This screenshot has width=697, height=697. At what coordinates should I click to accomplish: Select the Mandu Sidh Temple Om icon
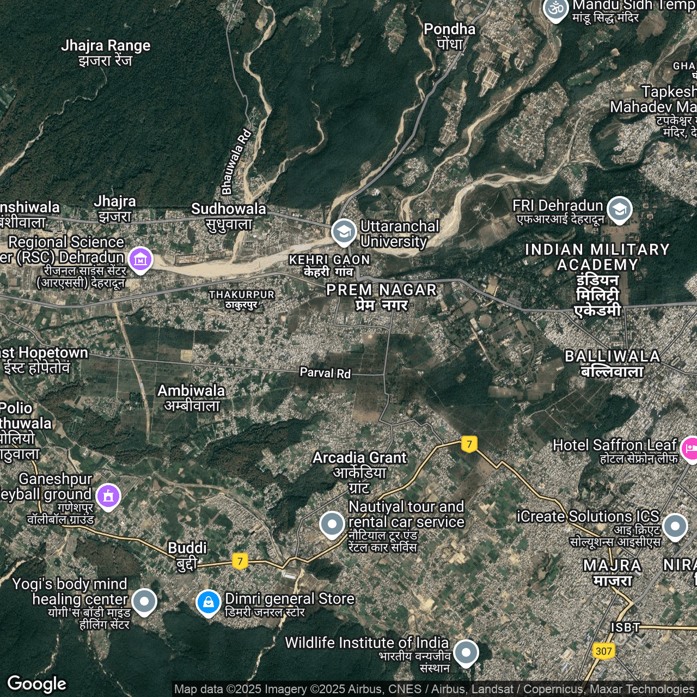[x=556, y=9]
